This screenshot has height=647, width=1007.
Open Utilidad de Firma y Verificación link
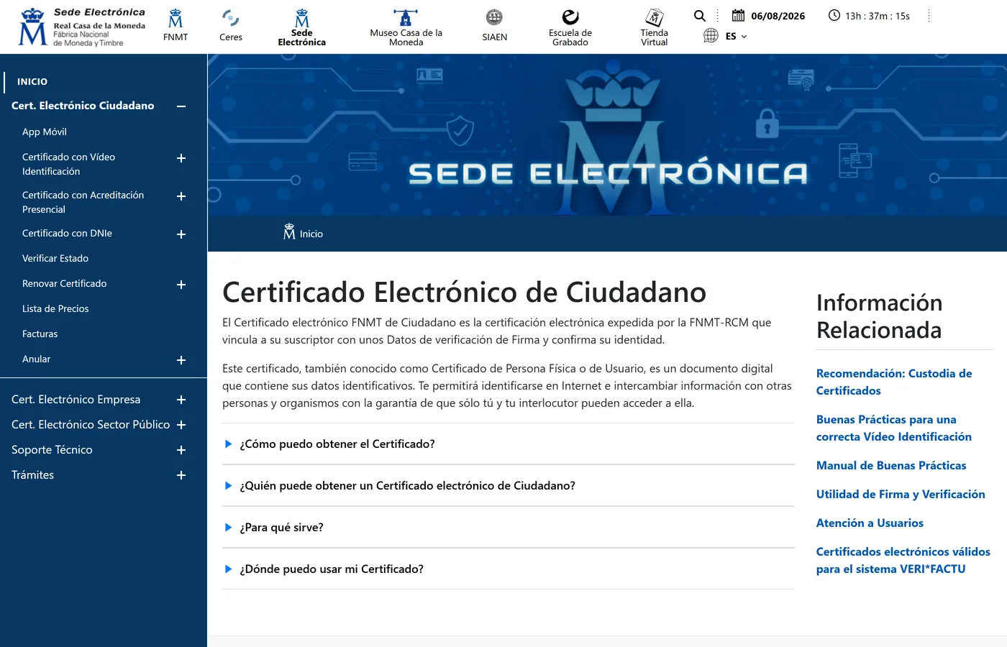901,495
